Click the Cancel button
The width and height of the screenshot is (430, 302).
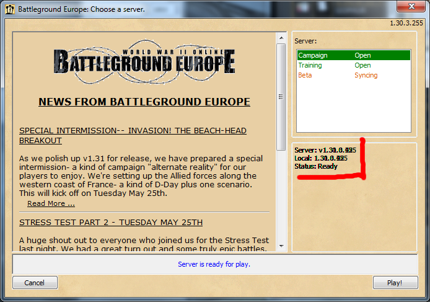tap(35, 283)
